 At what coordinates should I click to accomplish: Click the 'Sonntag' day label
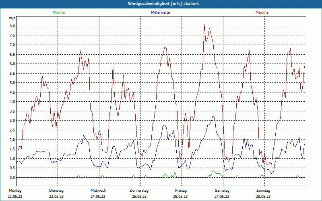(x=263, y=191)
